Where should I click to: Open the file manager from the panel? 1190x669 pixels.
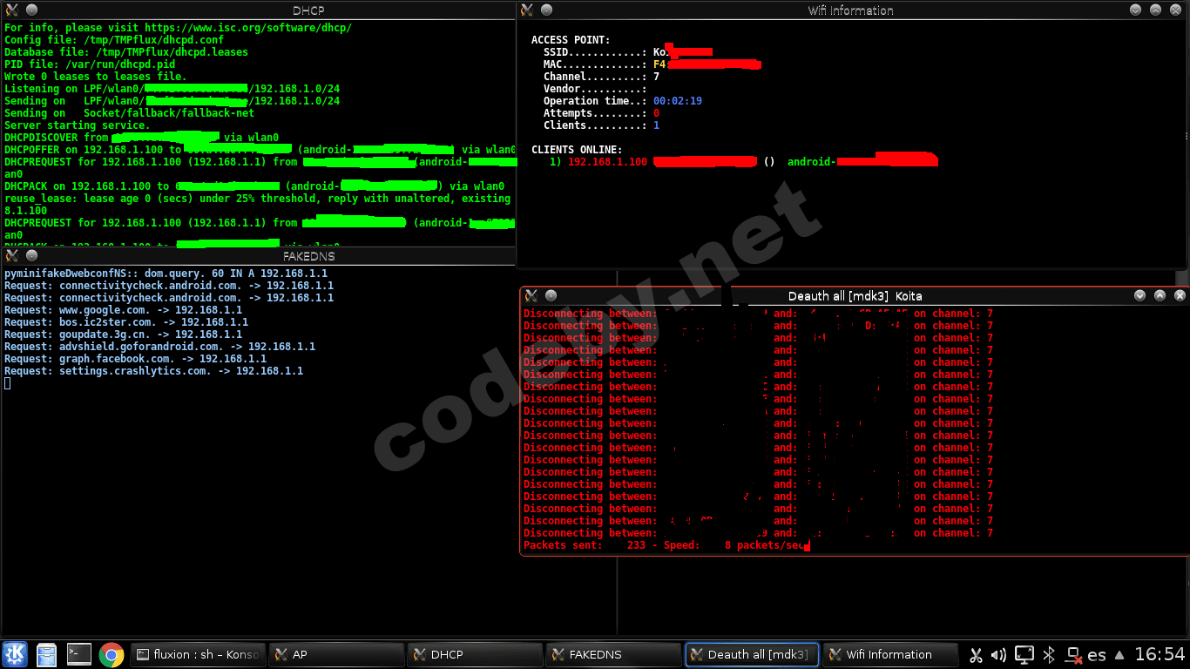(x=46, y=654)
